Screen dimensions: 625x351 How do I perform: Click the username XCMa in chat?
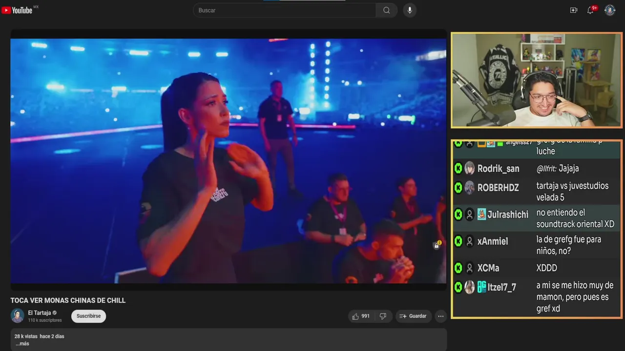pos(488,268)
